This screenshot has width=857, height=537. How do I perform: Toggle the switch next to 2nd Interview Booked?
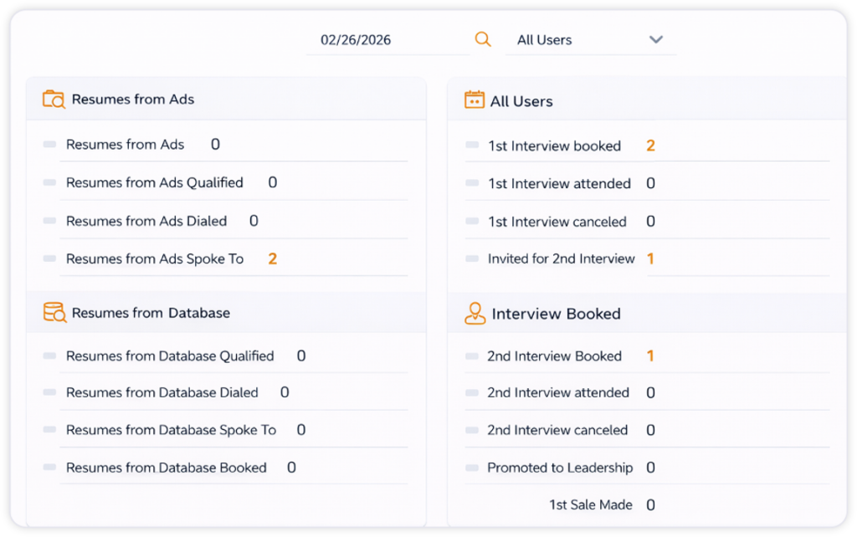tap(472, 355)
